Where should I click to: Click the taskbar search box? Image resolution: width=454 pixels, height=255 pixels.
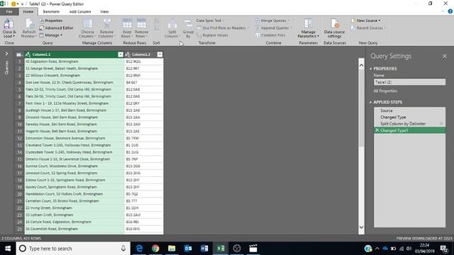coord(73,249)
